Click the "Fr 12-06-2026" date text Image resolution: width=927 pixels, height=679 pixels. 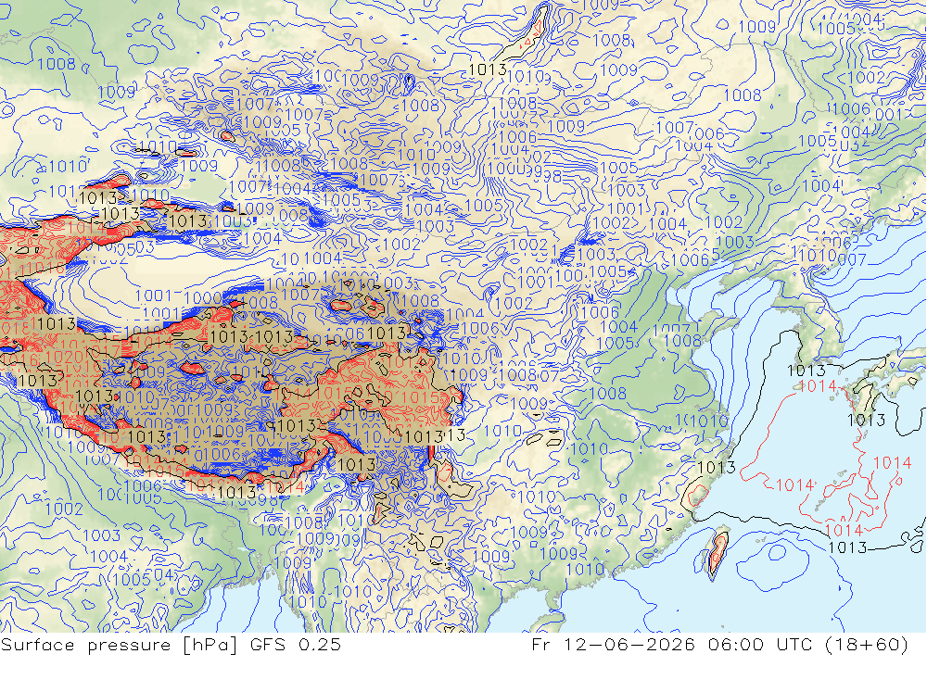point(613,645)
